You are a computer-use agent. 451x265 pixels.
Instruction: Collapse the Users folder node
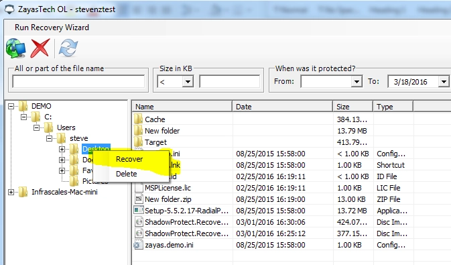tap(37, 127)
